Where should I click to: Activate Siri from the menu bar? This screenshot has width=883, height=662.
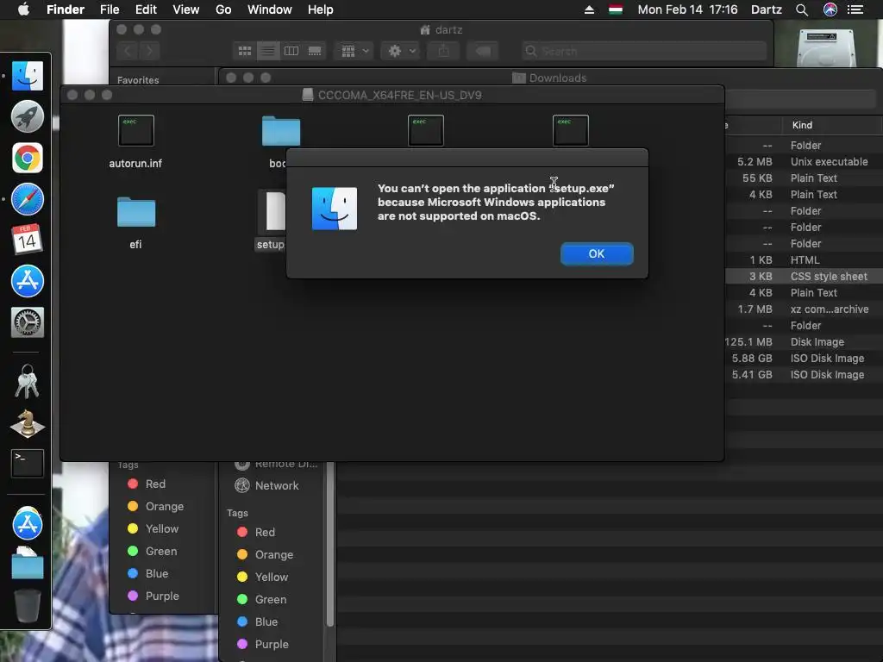coord(830,9)
